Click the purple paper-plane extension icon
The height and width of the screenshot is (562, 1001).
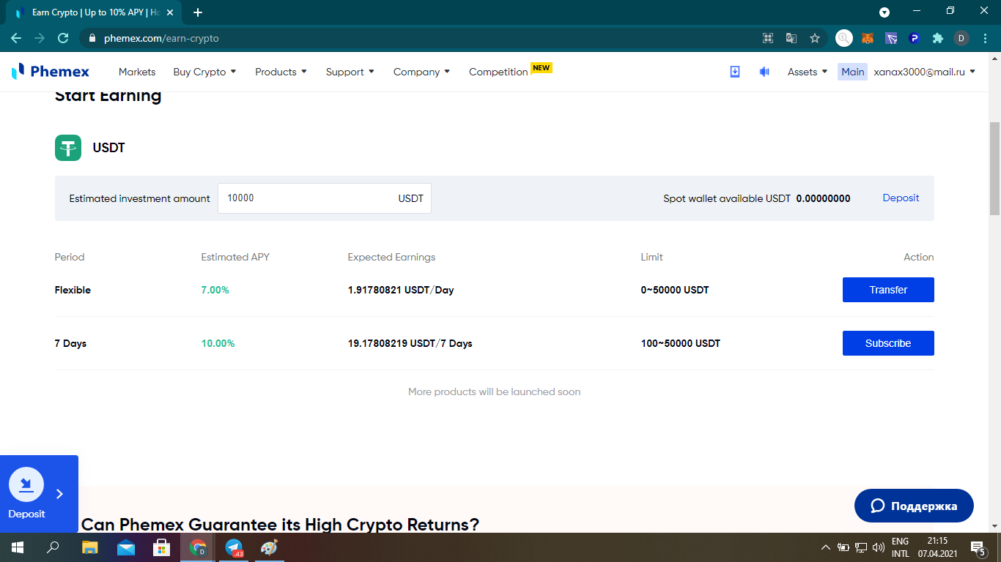pyautogui.click(x=891, y=38)
